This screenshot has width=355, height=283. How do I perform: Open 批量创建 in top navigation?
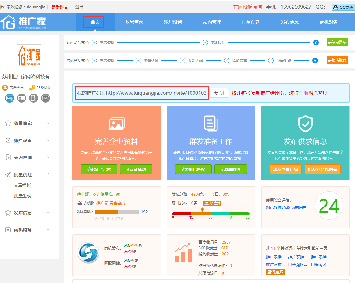click(x=251, y=22)
